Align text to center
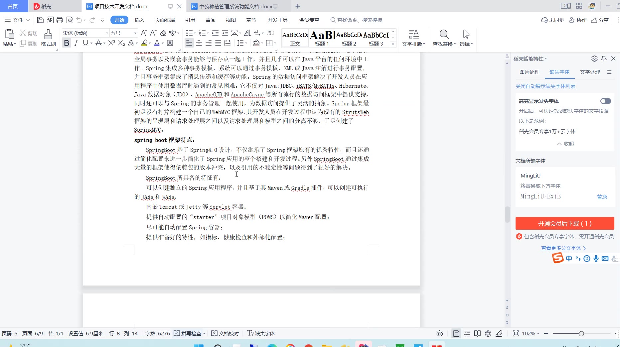 pyautogui.click(x=199, y=43)
